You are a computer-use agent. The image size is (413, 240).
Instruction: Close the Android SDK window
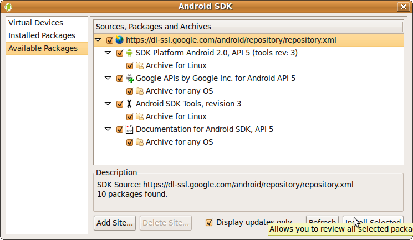tap(403, 7)
